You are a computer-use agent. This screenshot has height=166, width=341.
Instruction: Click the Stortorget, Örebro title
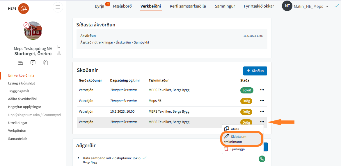pos(33,54)
